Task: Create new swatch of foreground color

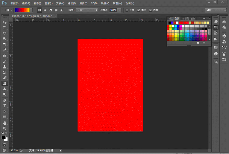Action: point(198,43)
